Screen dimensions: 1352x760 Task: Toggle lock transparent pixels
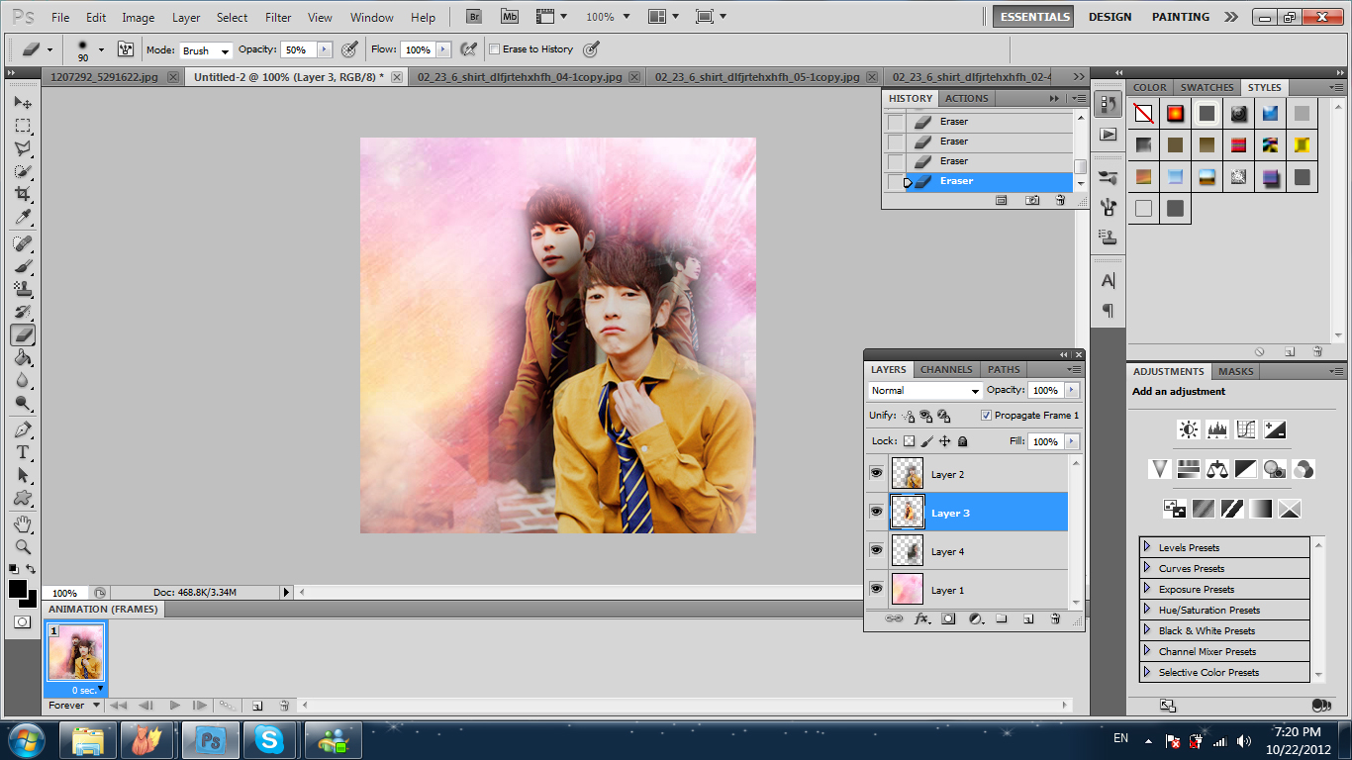[x=909, y=441]
